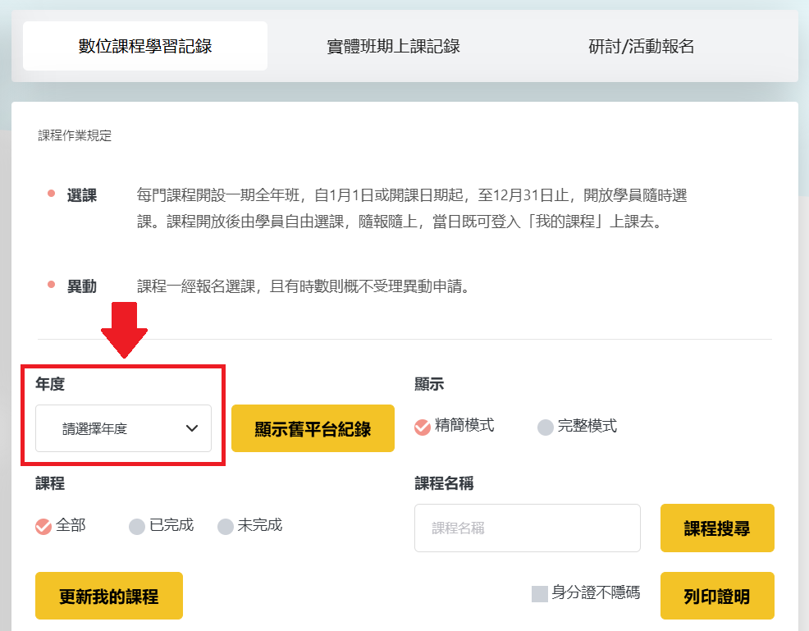Tick the 身分證不隱碼 checkbox
Viewport: 809px width, 631px height.
(x=540, y=594)
